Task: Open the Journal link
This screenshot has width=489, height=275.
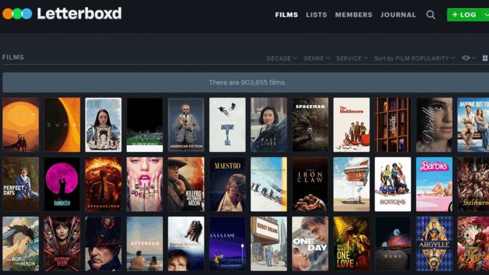Action: [398, 15]
